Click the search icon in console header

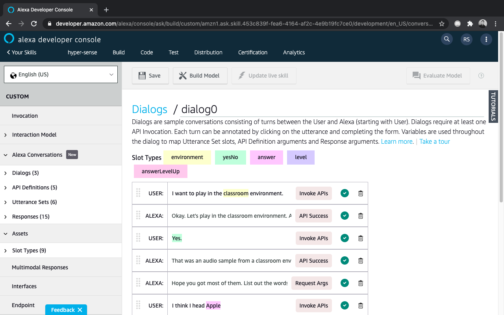[447, 39]
